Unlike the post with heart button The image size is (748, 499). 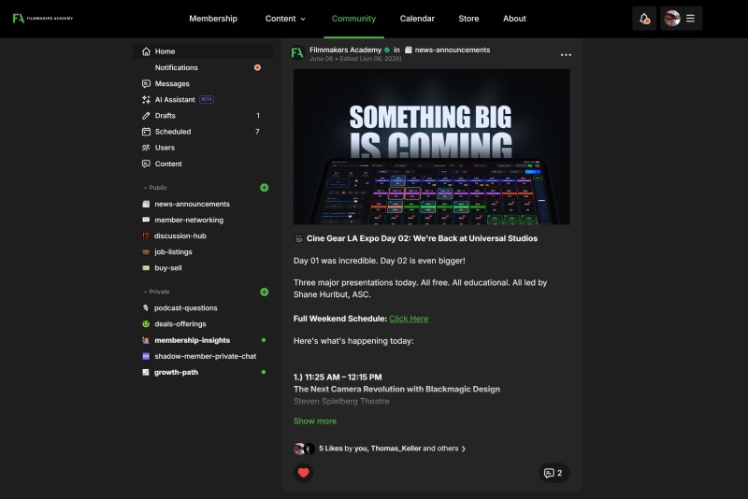click(x=303, y=473)
